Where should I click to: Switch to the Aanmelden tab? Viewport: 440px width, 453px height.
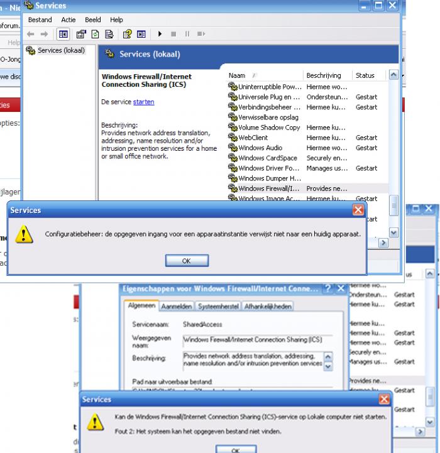[177, 306]
